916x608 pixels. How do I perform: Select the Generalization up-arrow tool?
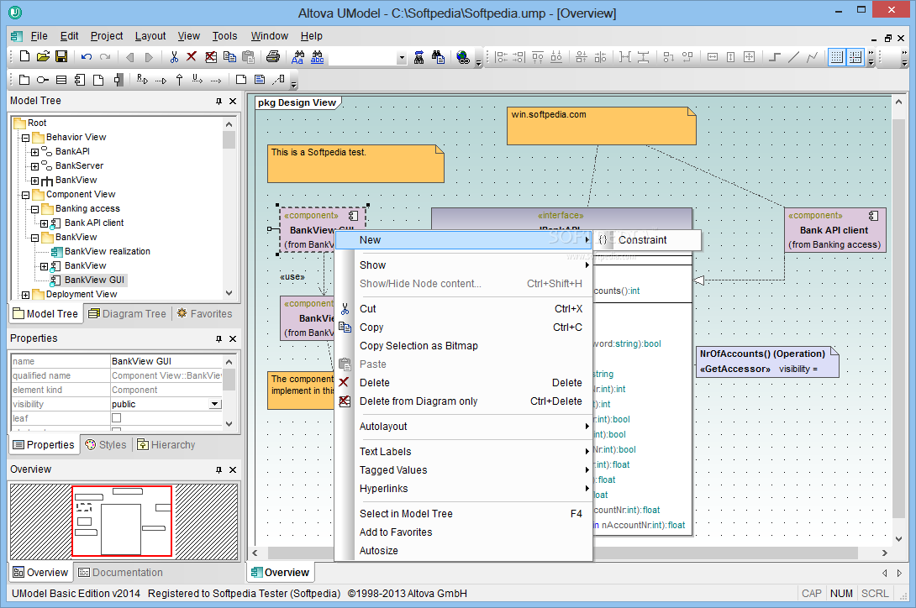(179, 80)
